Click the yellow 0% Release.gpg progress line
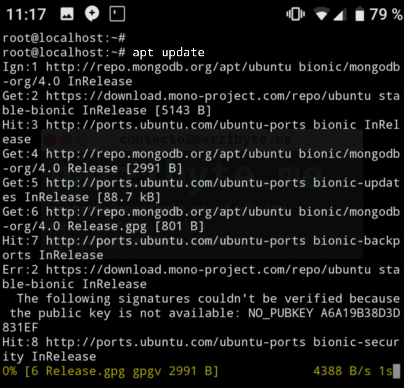The width and height of the screenshot is (404, 388). click(110, 370)
